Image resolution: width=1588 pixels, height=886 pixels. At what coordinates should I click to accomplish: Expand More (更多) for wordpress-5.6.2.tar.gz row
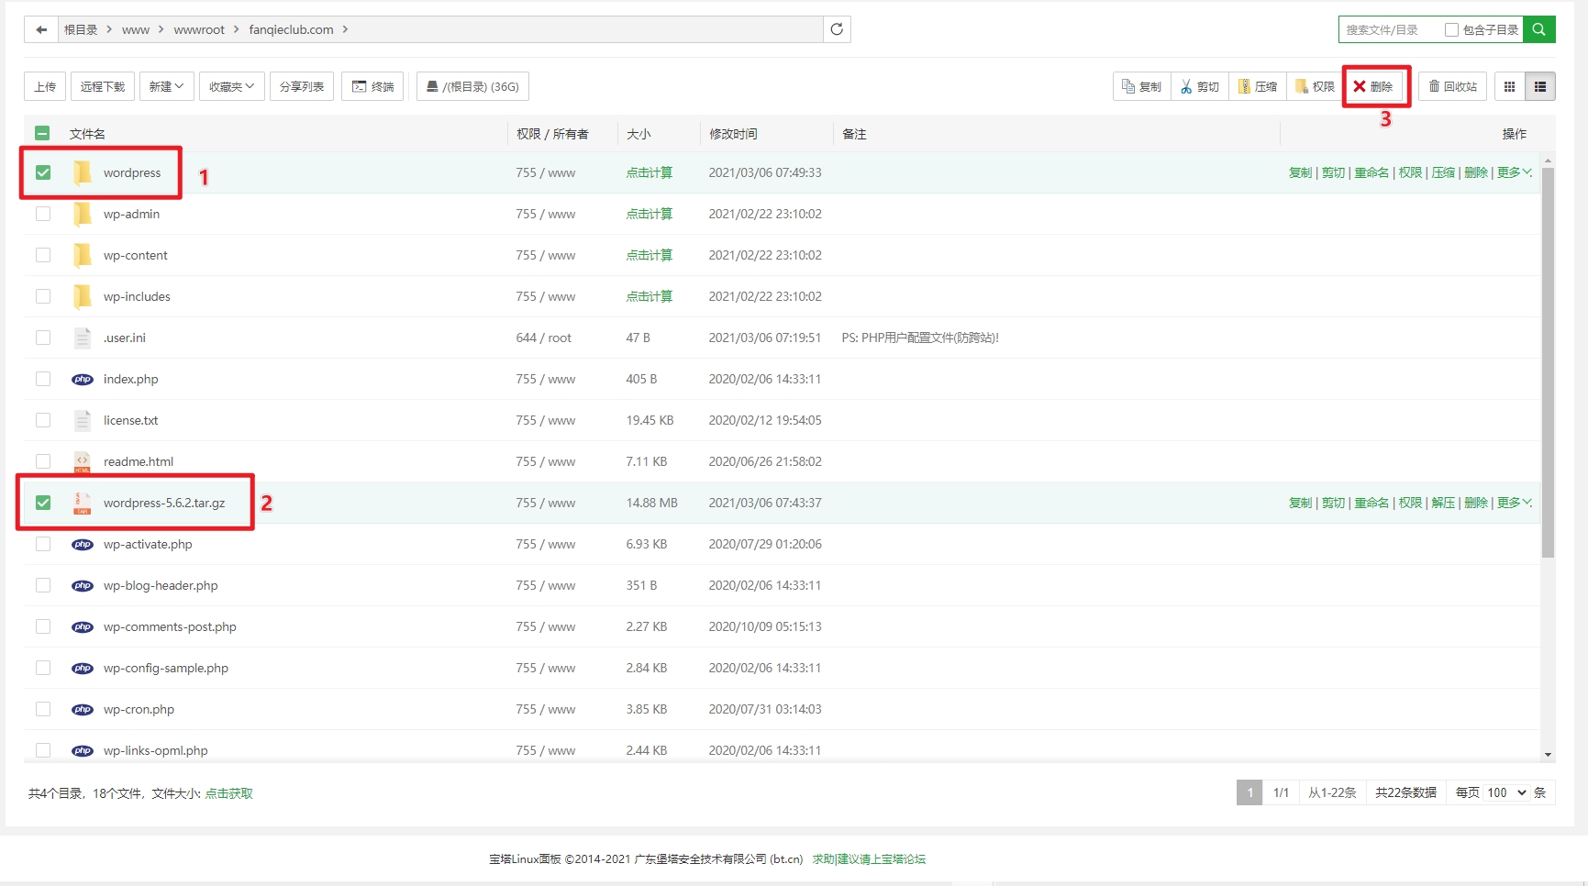point(1514,503)
